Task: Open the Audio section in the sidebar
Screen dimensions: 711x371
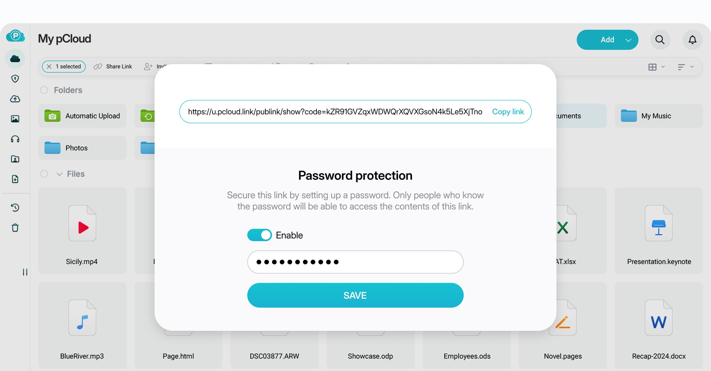Action: 15,139
